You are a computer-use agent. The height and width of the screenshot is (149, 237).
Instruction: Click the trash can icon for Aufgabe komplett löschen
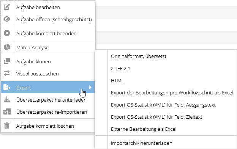tap(7, 125)
